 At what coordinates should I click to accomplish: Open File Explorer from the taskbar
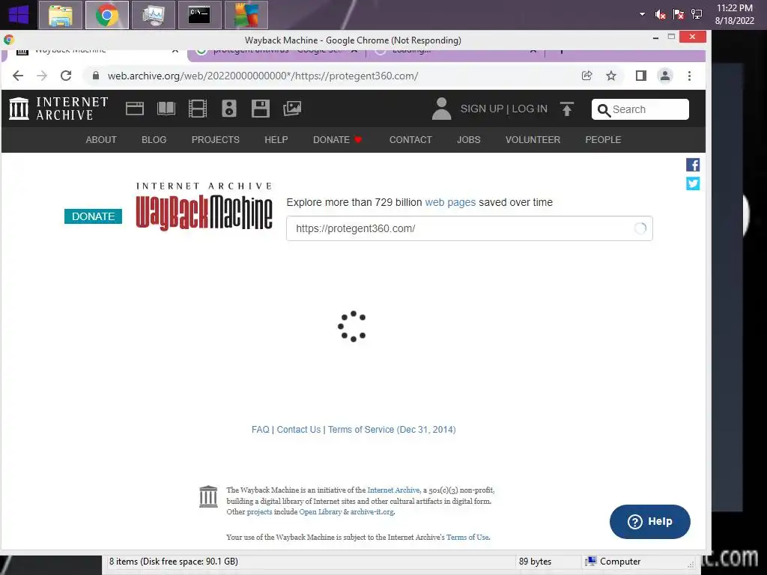click(x=60, y=15)
